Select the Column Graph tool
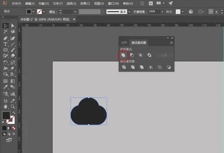The image size is (224, 153). click(x=13, y=94)
